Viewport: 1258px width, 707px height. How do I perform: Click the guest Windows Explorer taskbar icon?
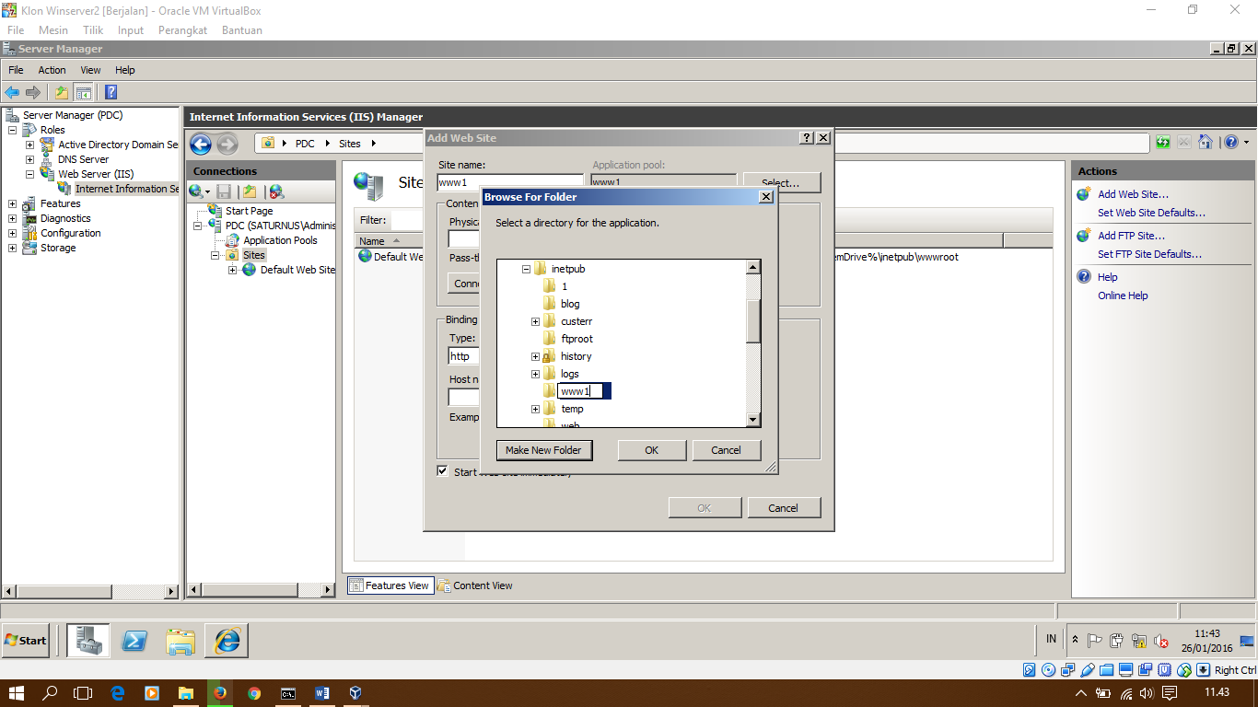click(181, 640)
